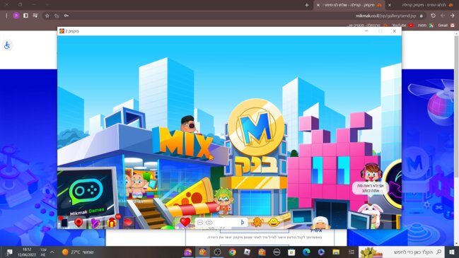Open a new browser tab with plus
Image resolution: width=459 pixels, height=258 pixels.
[307, 5]
